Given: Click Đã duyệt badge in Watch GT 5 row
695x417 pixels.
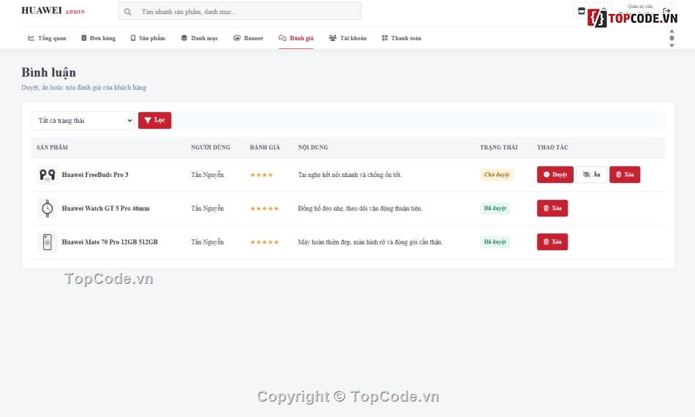Looking at the screenshot, I should click(495, 209).
